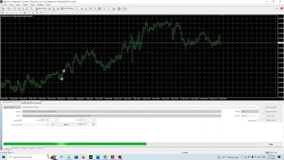Select the Vertical Line drawing tool

pyautogui.click(x=12, y=13)
